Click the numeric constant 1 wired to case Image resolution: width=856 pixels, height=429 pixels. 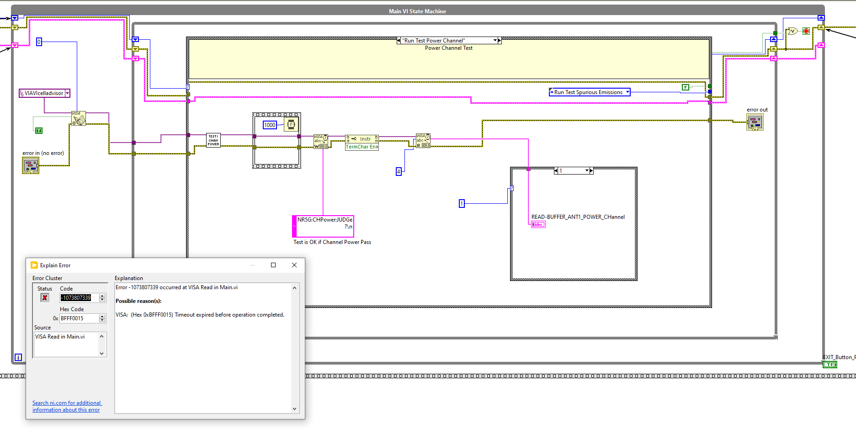click(462, 203)
